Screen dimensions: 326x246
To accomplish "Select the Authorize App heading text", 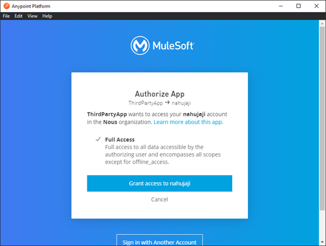I will 160,94.
